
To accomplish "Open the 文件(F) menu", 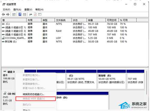I will tap(6, 10).
